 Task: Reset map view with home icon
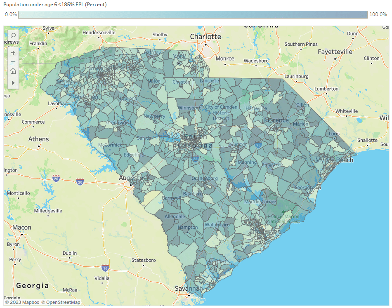pyautogui.click(x=13, y=71)
